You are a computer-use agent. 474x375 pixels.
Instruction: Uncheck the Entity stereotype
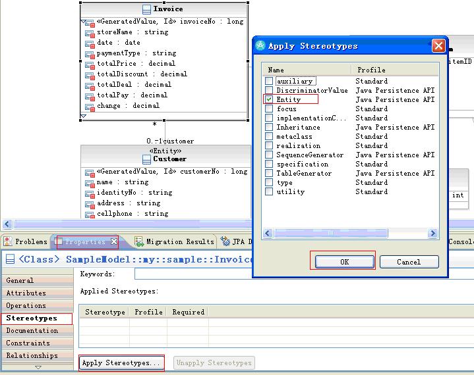[x=269, y=99]
